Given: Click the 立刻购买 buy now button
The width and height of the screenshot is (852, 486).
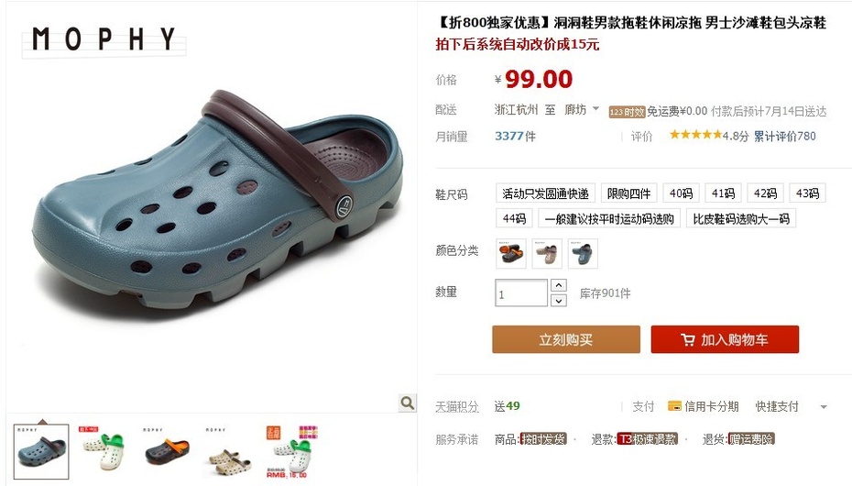Looking at the screenshot, I should click(x=566, y=340).
